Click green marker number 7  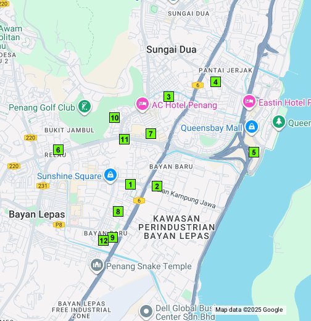(151, 134)
